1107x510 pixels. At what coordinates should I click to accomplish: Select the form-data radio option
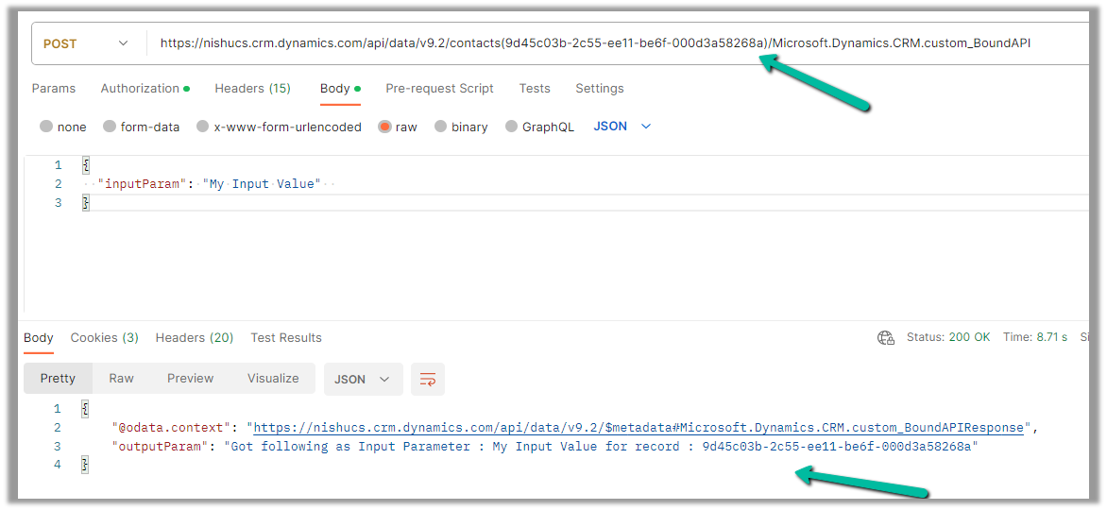(110, 127)
